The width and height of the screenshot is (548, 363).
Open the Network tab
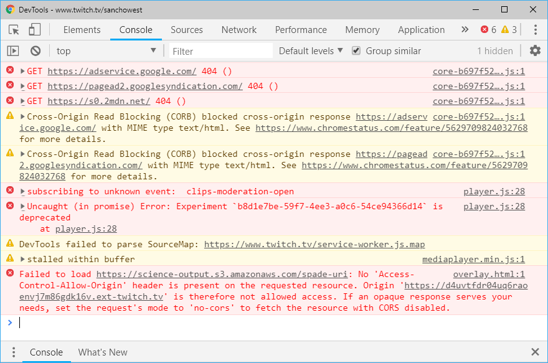click(x=239, y=30)
